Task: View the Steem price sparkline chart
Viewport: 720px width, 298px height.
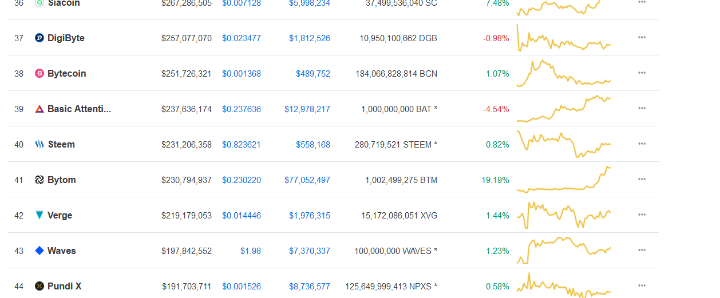Action: 564,144
